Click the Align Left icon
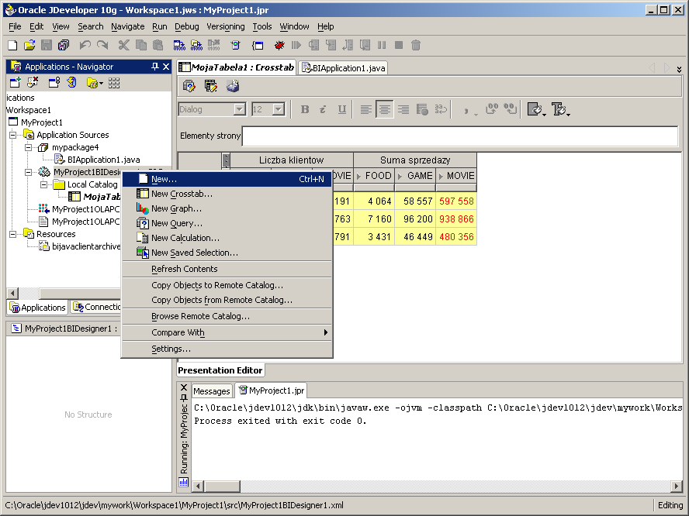The height and width of the screenshot is (516, 689). pos(365,109)
